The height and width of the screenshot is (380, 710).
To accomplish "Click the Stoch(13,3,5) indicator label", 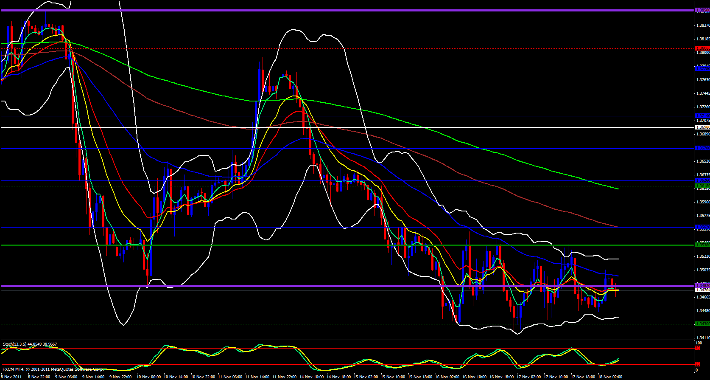I will [30, 344].
